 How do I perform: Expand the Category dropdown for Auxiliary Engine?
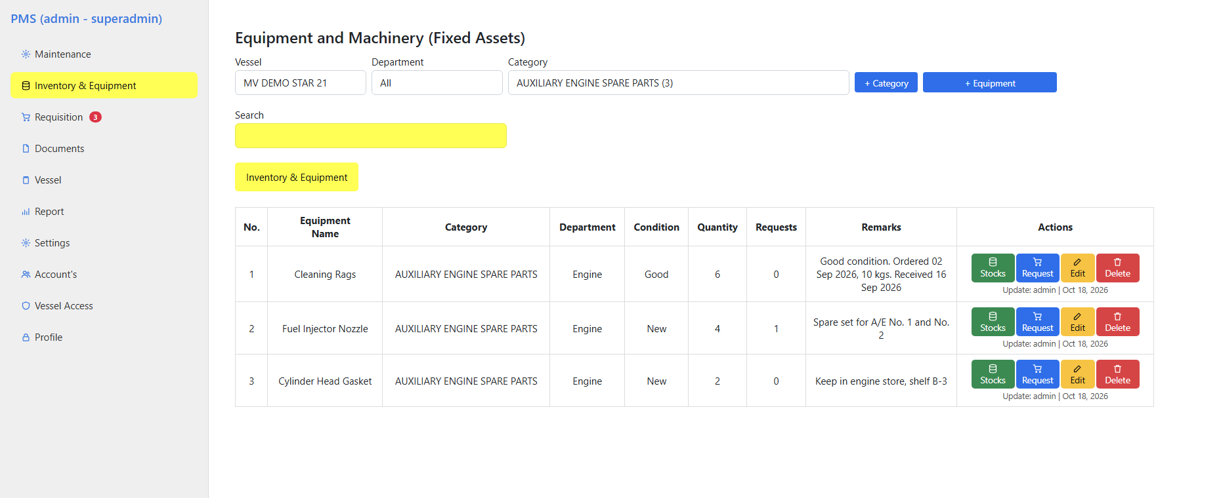click(679, 83)
